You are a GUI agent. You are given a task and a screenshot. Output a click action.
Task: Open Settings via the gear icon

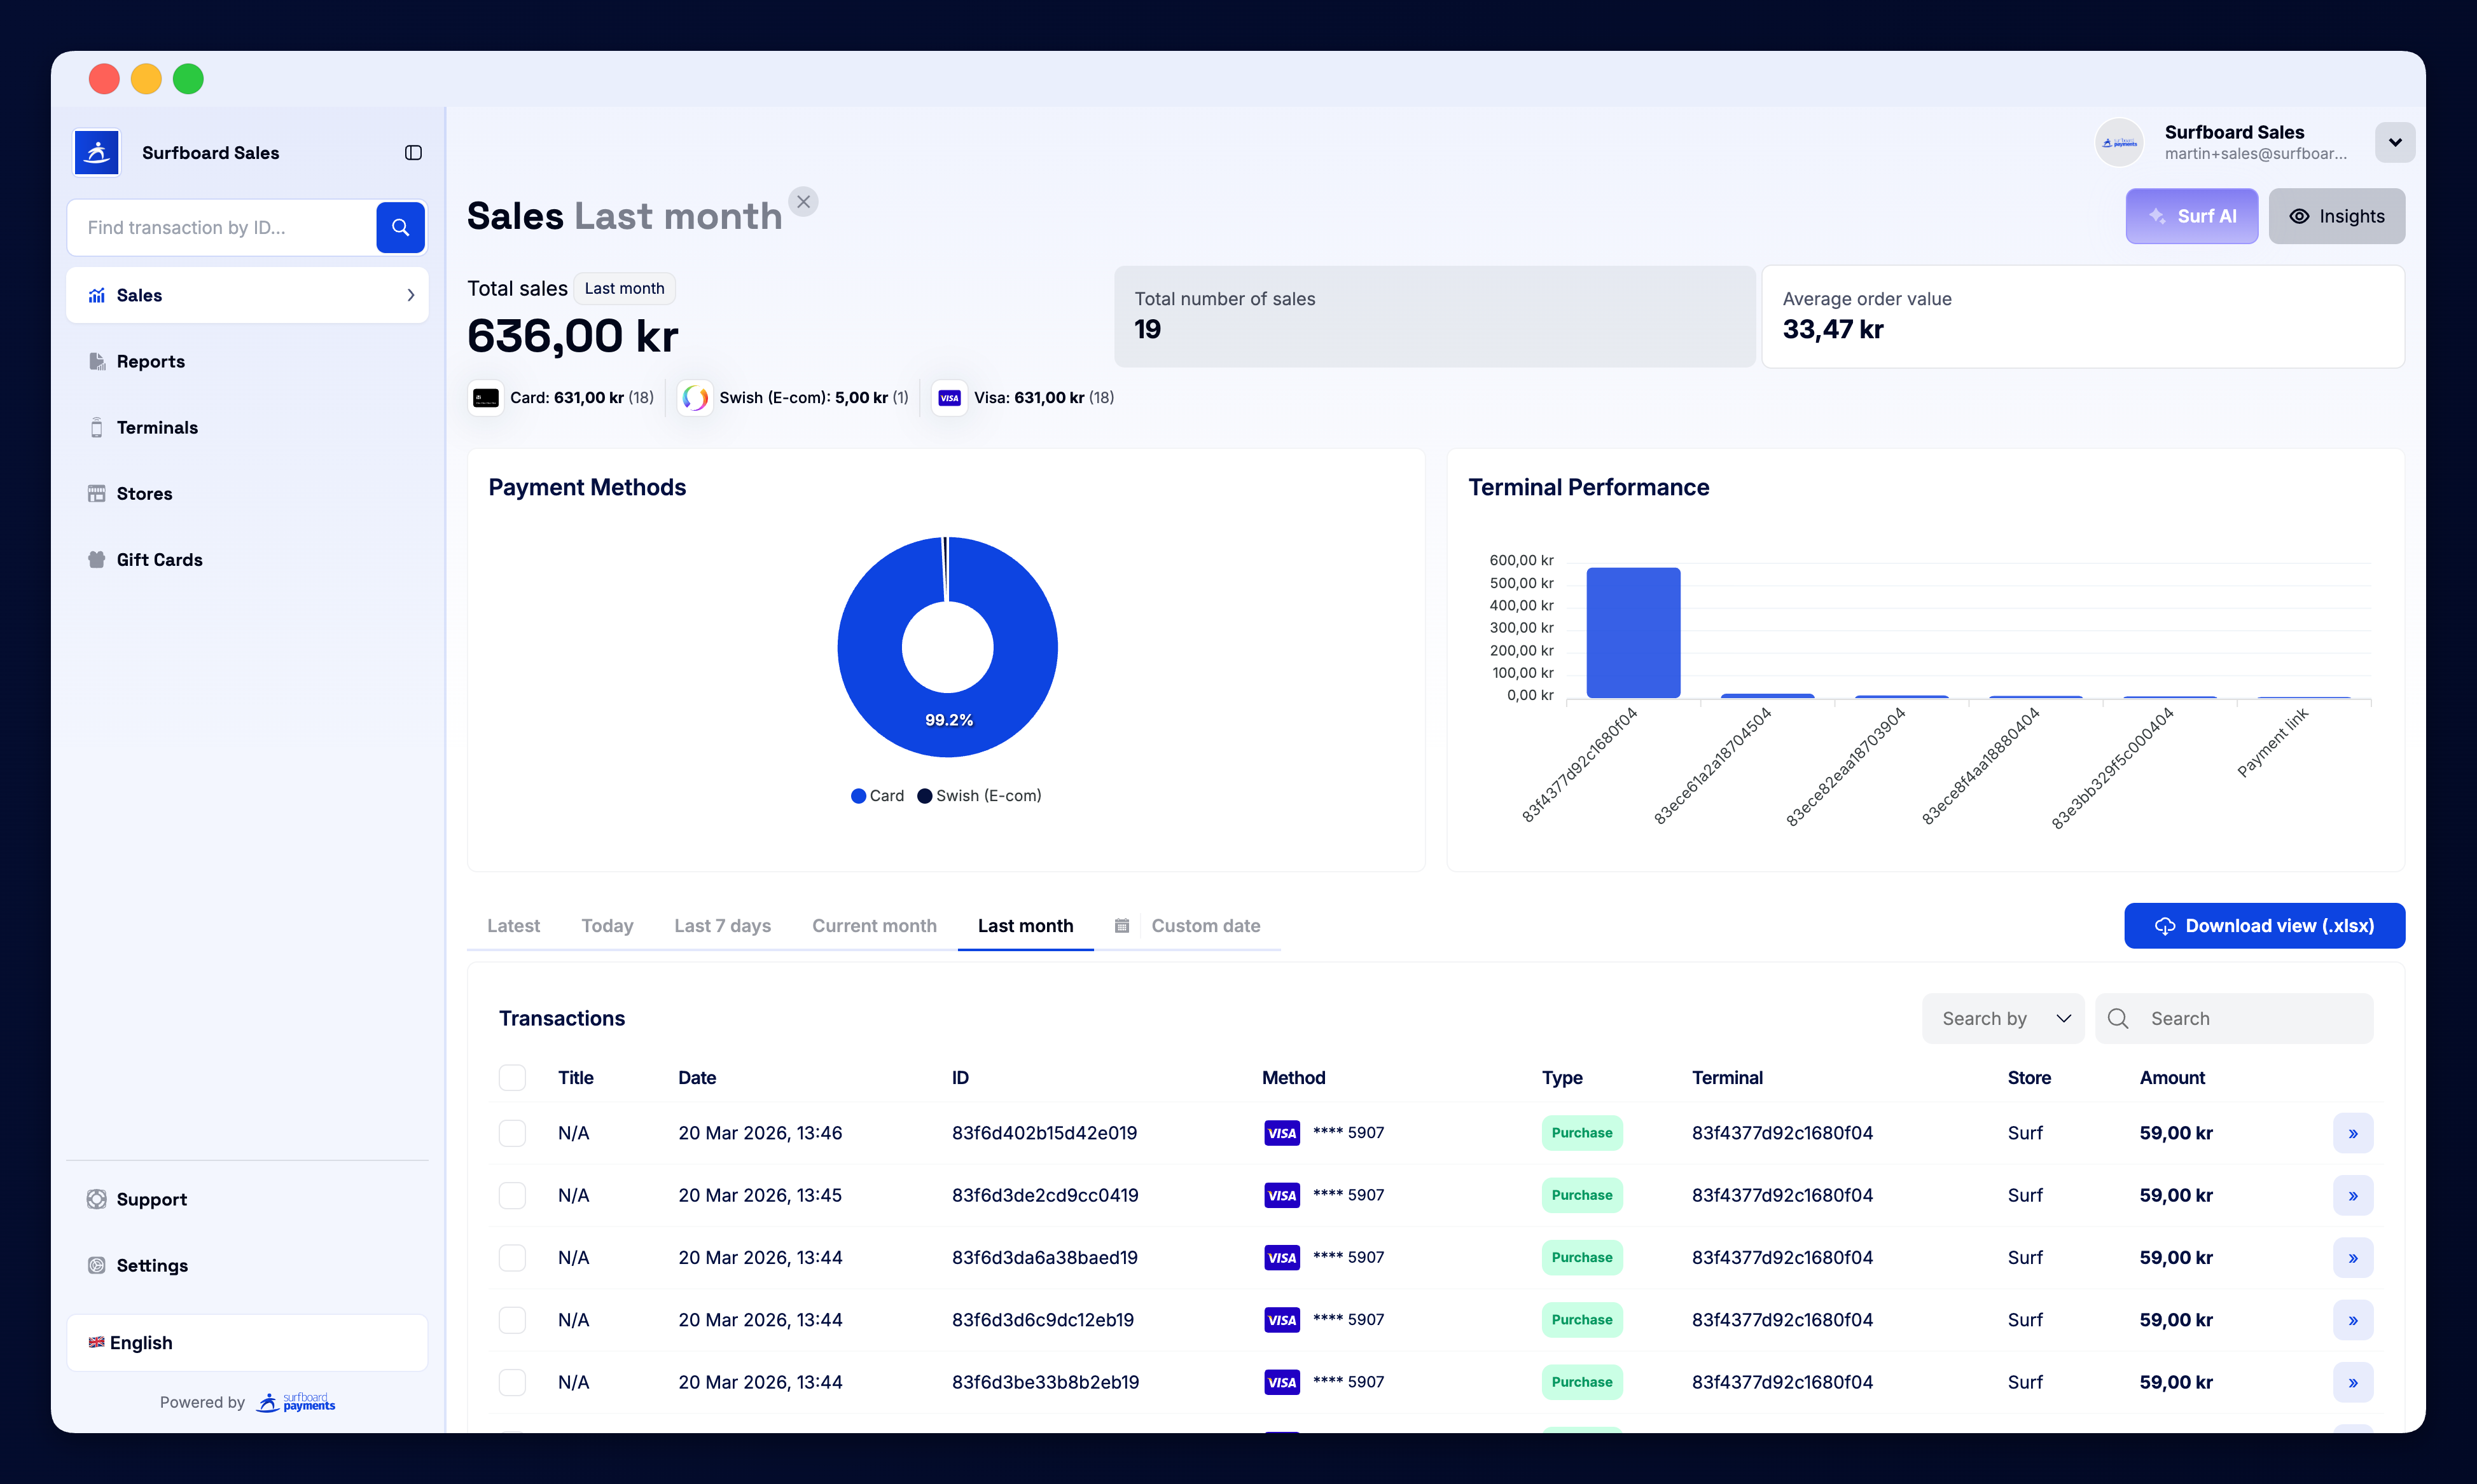pyautogui.click(x=96, y=1265)
